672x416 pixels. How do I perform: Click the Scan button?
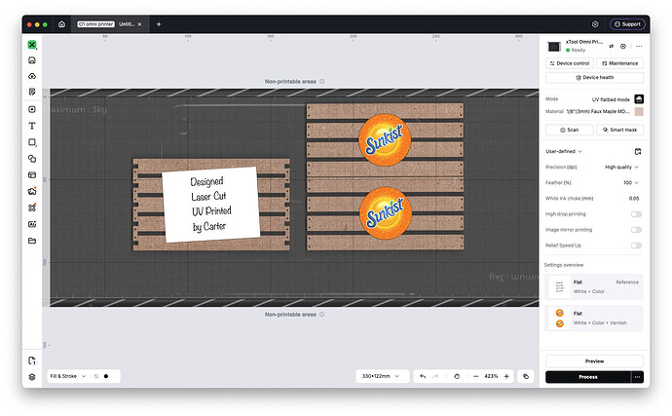pos(570,130)
